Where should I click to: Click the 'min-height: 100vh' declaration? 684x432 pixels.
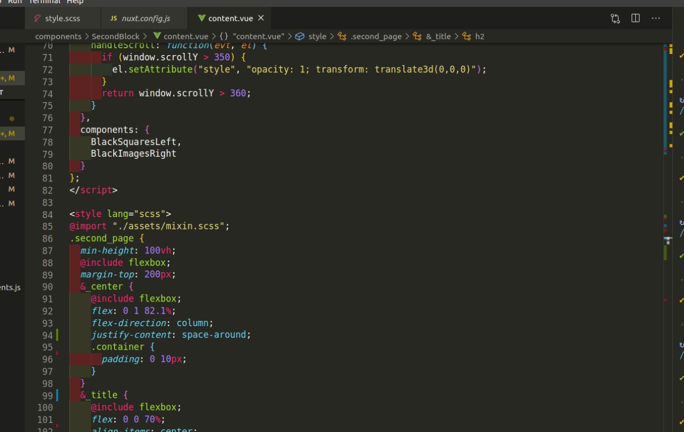click(128, 250)
